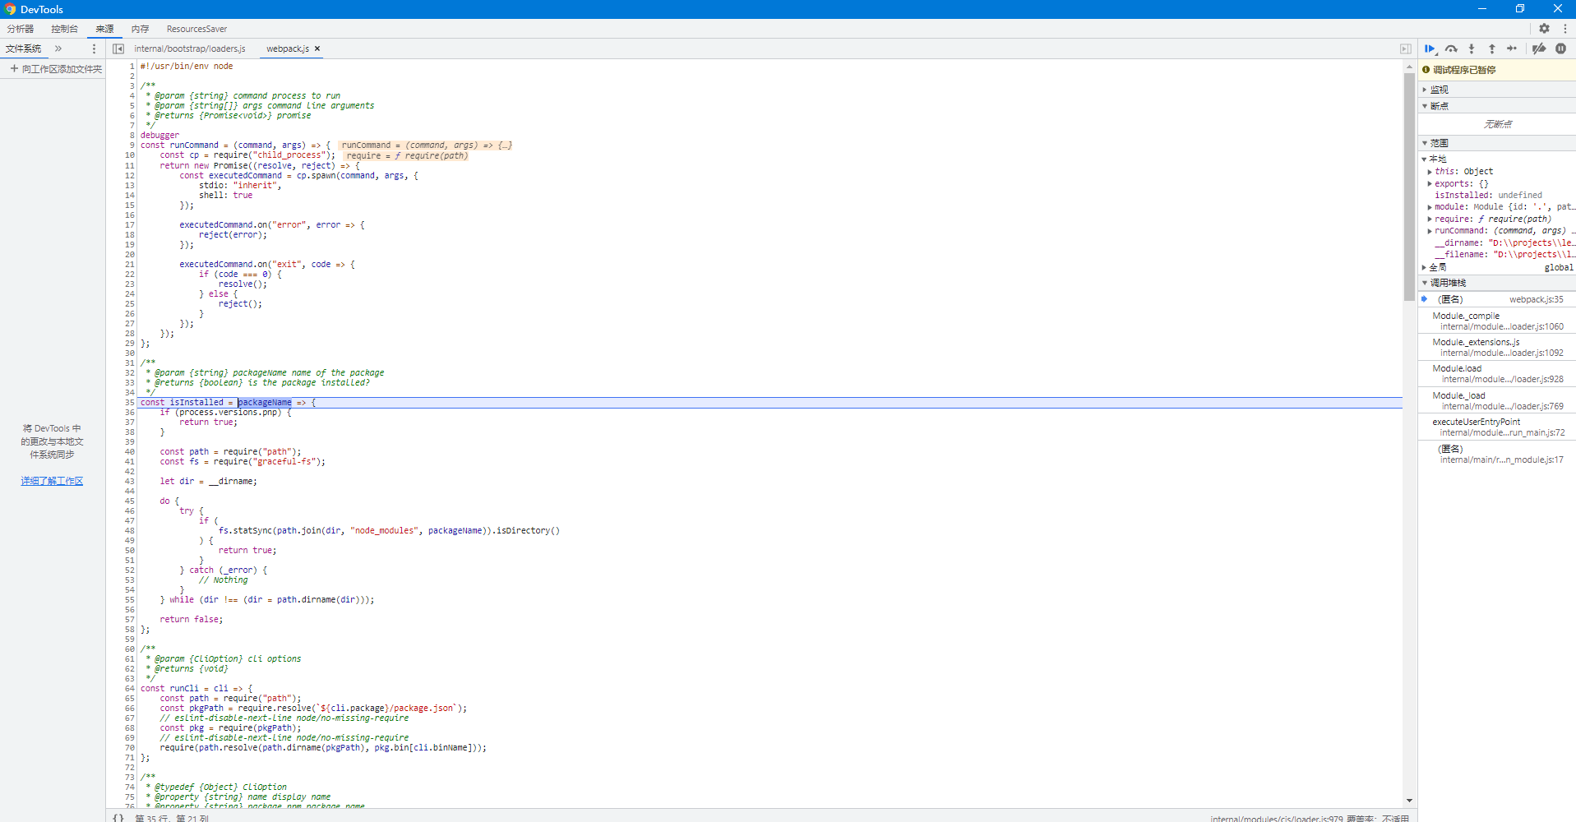Close the webpack.js tab
Screen dimensions: 1576x822
tap(317, 49)
